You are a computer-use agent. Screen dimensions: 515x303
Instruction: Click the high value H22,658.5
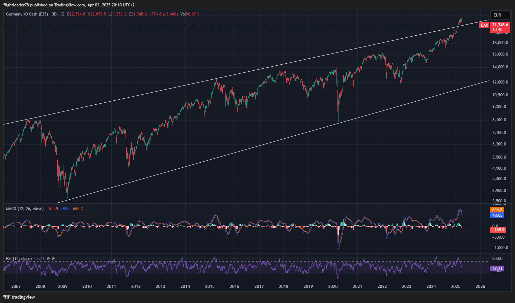pos(97,14)
